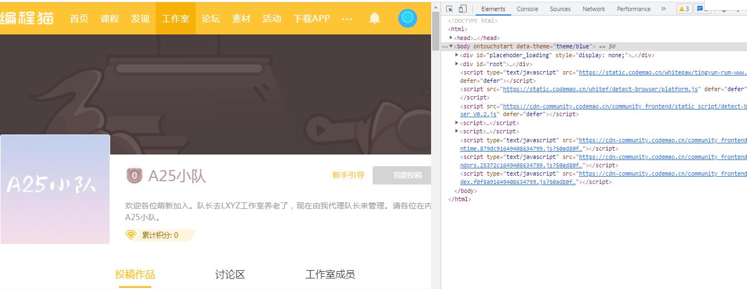The width and height of the screenshot is (747, 289).
Task: Open the Sources tab in DevTools
Action: (560, 9)
